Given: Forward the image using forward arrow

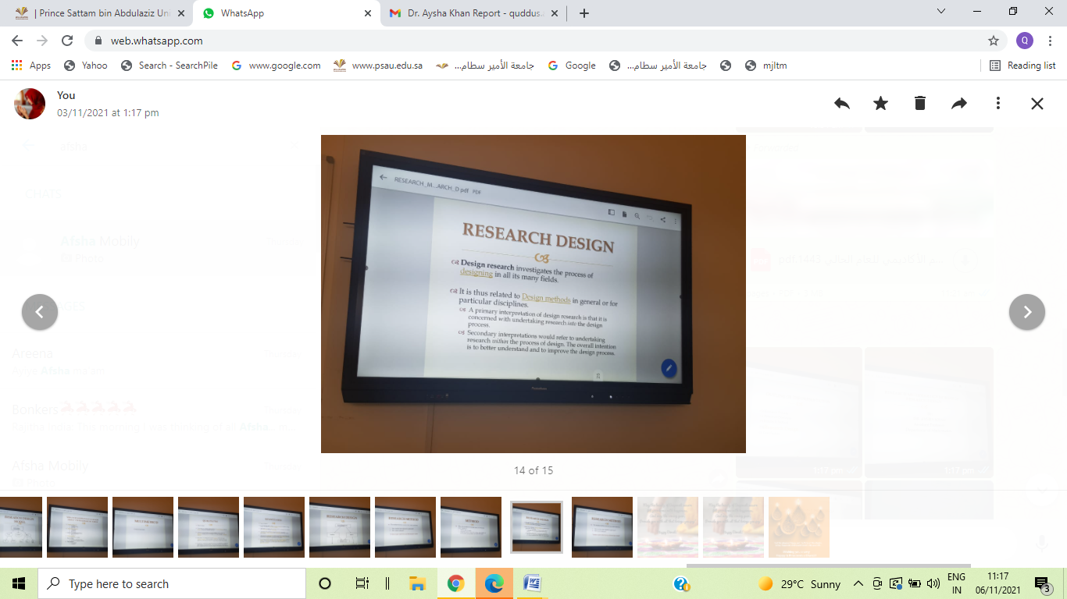Looking at the screenshot, I should 958,104.
